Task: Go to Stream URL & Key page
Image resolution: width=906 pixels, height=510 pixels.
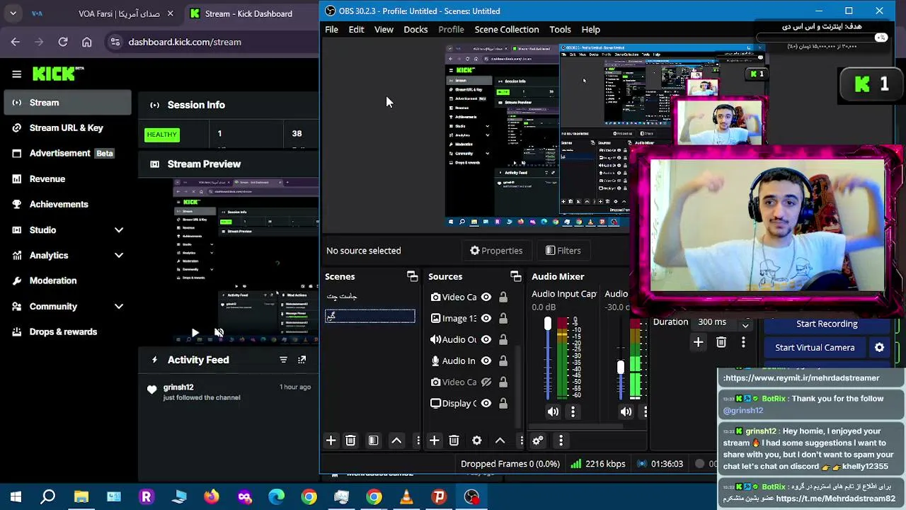Action: (x=67, y=128)
